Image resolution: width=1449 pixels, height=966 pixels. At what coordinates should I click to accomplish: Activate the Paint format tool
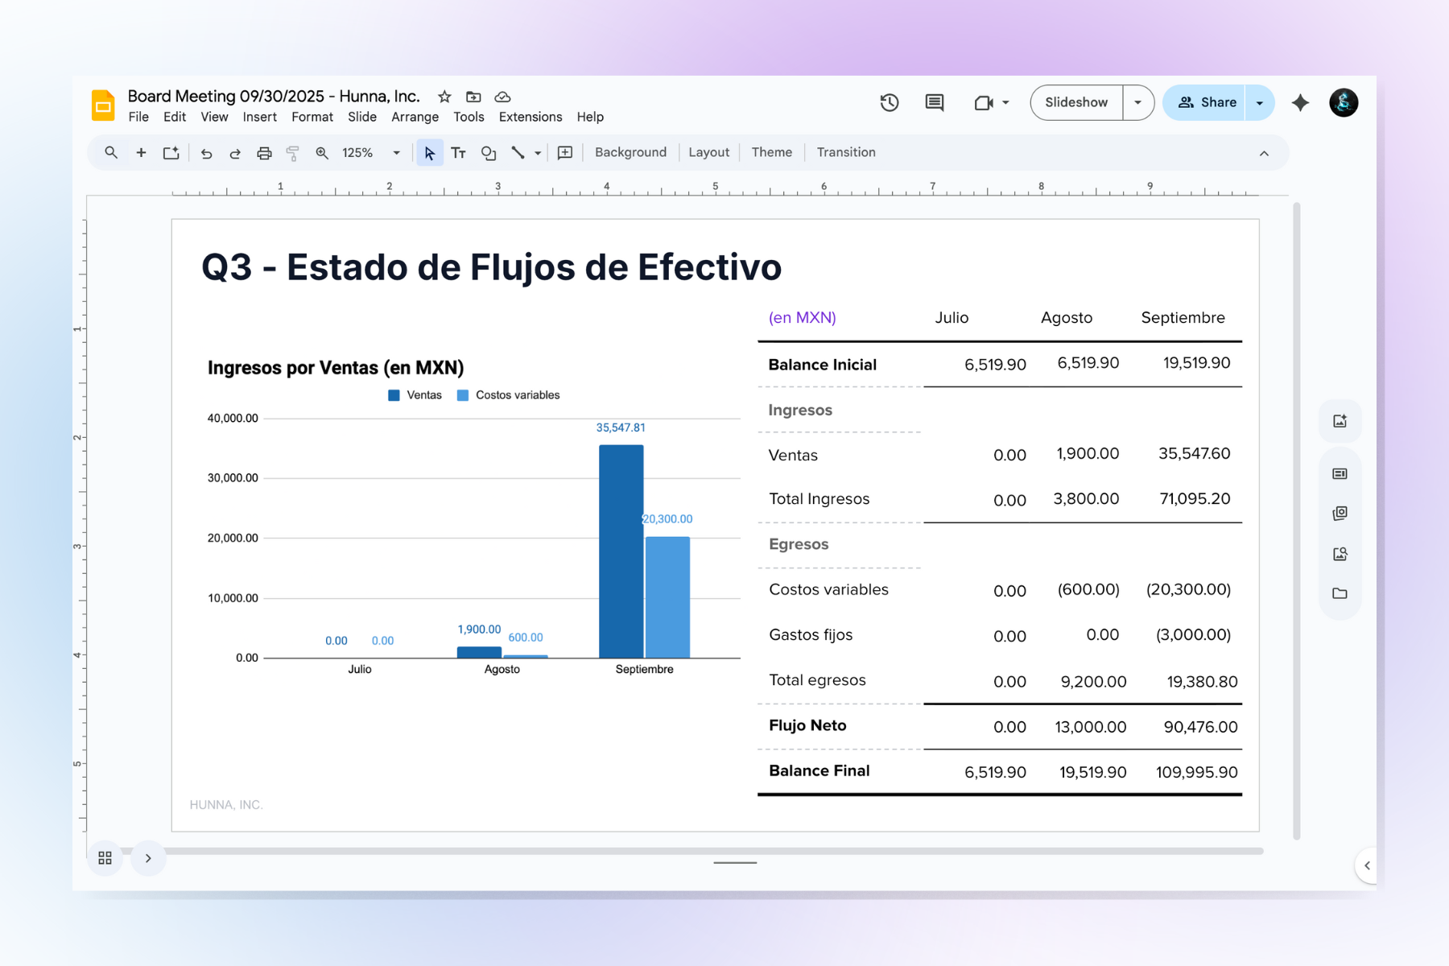pos(293,152)
